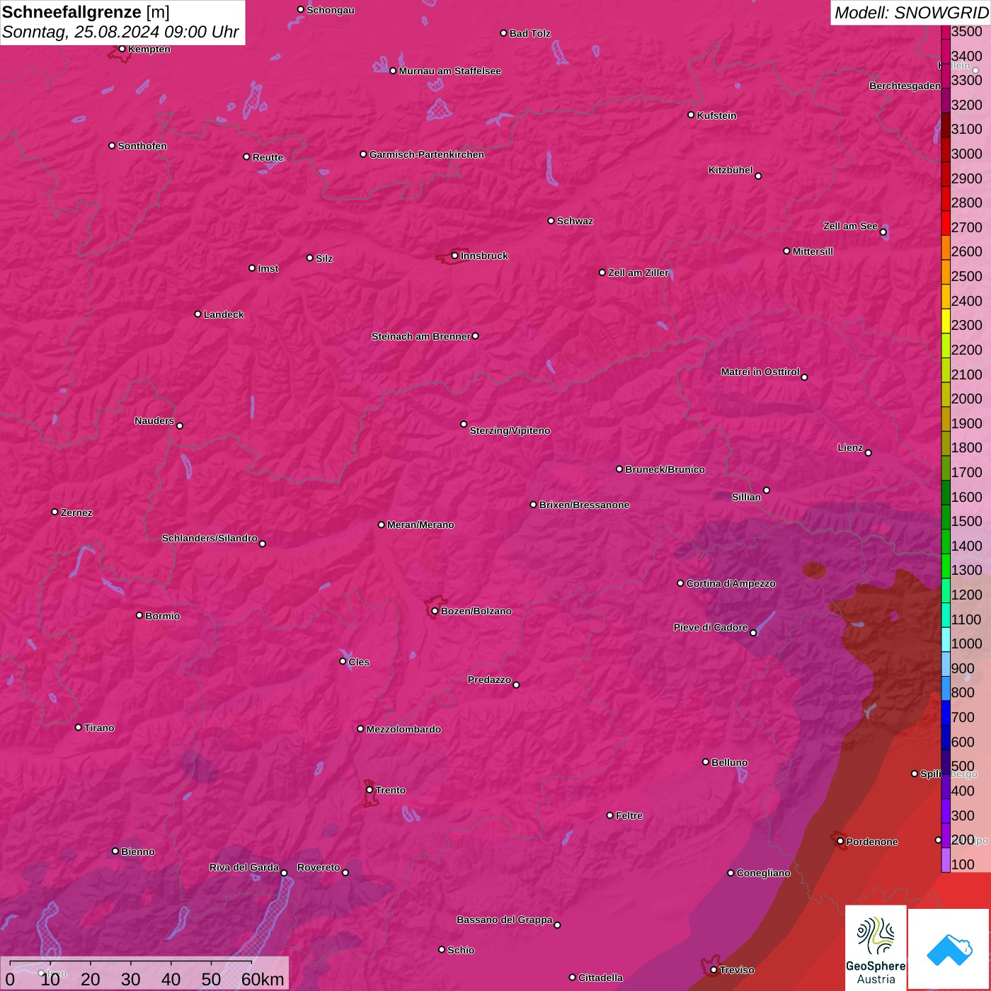Click the 'Schlanders/Silandro' label
Image resolution: width=991 pixels, height=991 pixels.
(210, 538)
